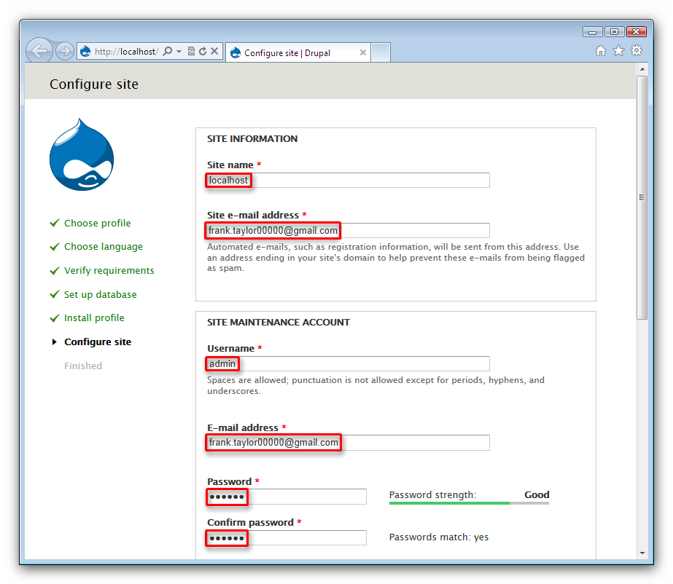Open the Tools gear menu

[637, 51]
